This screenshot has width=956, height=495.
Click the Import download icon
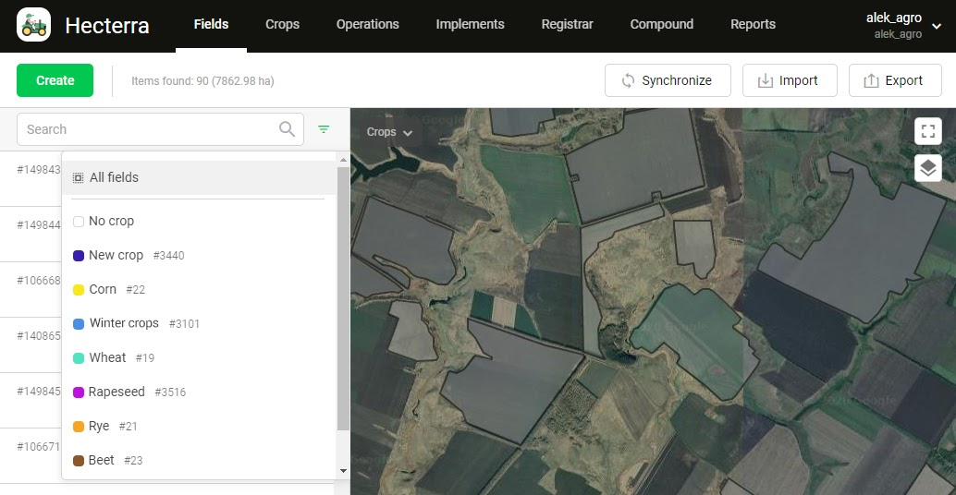point(766,80)
